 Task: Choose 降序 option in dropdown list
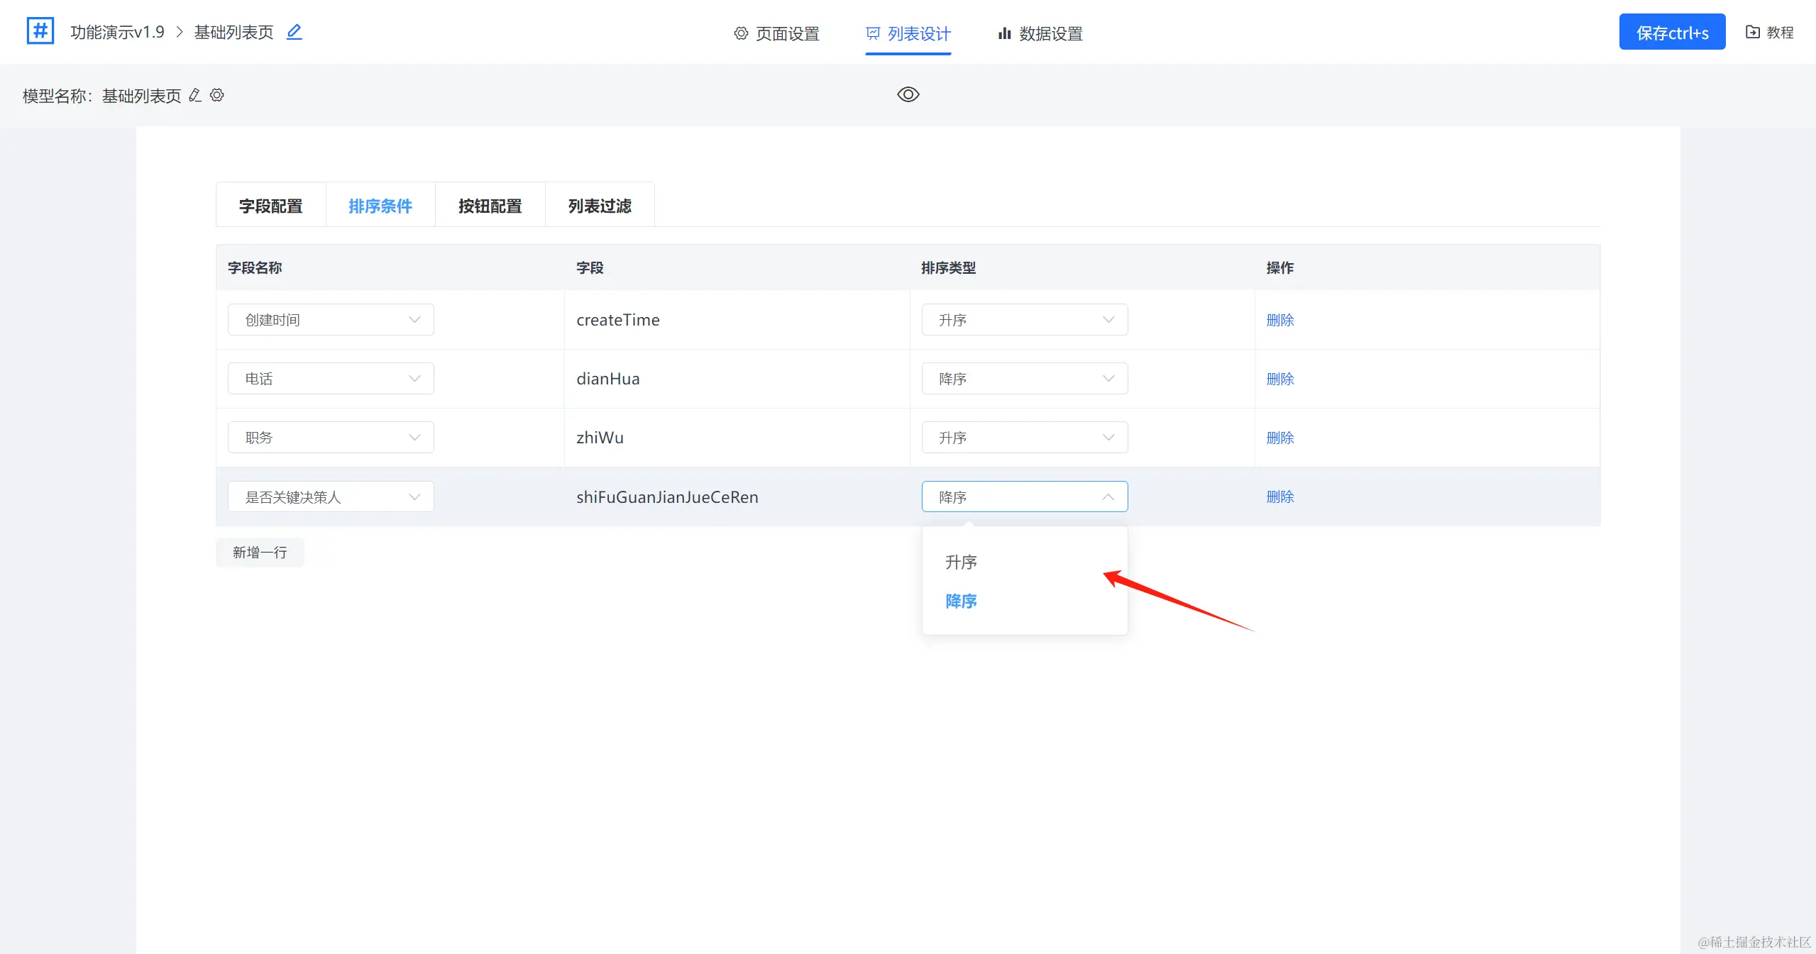961,601
